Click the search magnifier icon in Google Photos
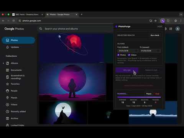This screenshot has width=184, height=138. 41,29
